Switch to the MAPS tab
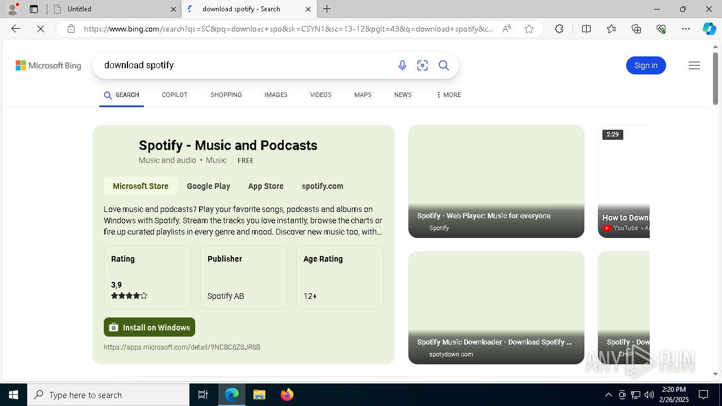This screenshot has height=406, width=722. 363,95
